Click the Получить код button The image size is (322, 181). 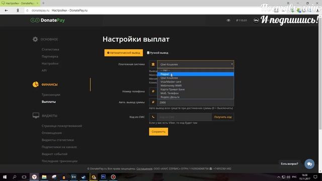222,117
